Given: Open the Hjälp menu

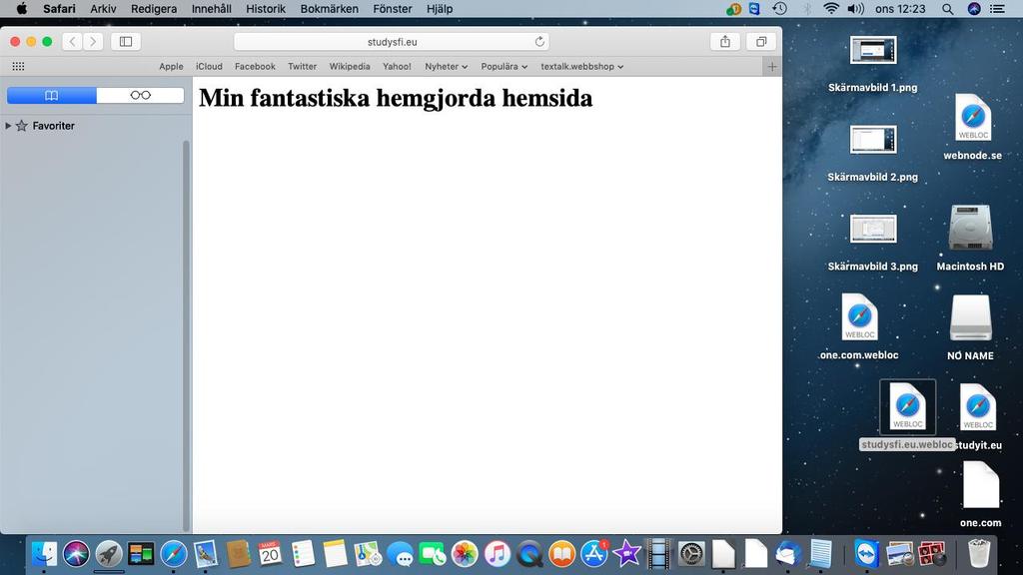Looking at the screenshot, I should click(440, 9).
